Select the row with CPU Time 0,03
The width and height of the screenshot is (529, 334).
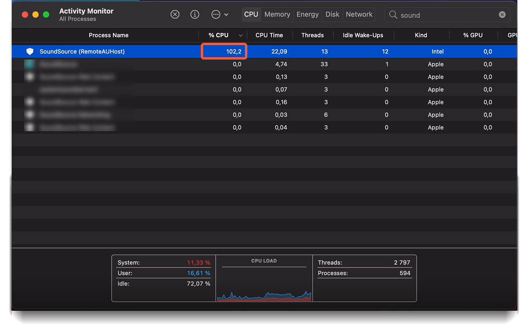click(x=264, y=115)
